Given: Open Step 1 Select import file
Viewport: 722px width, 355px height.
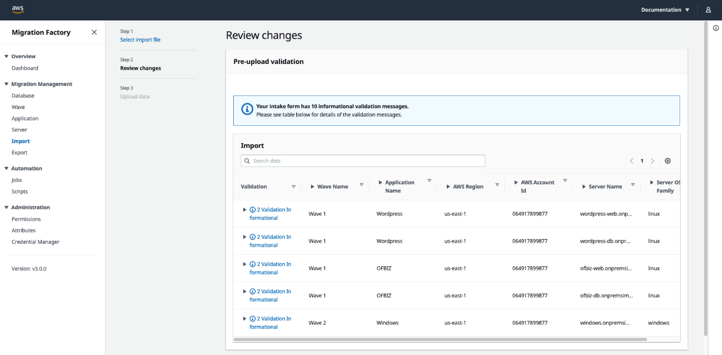Looking at the screenshot, I should coord(140,39).
